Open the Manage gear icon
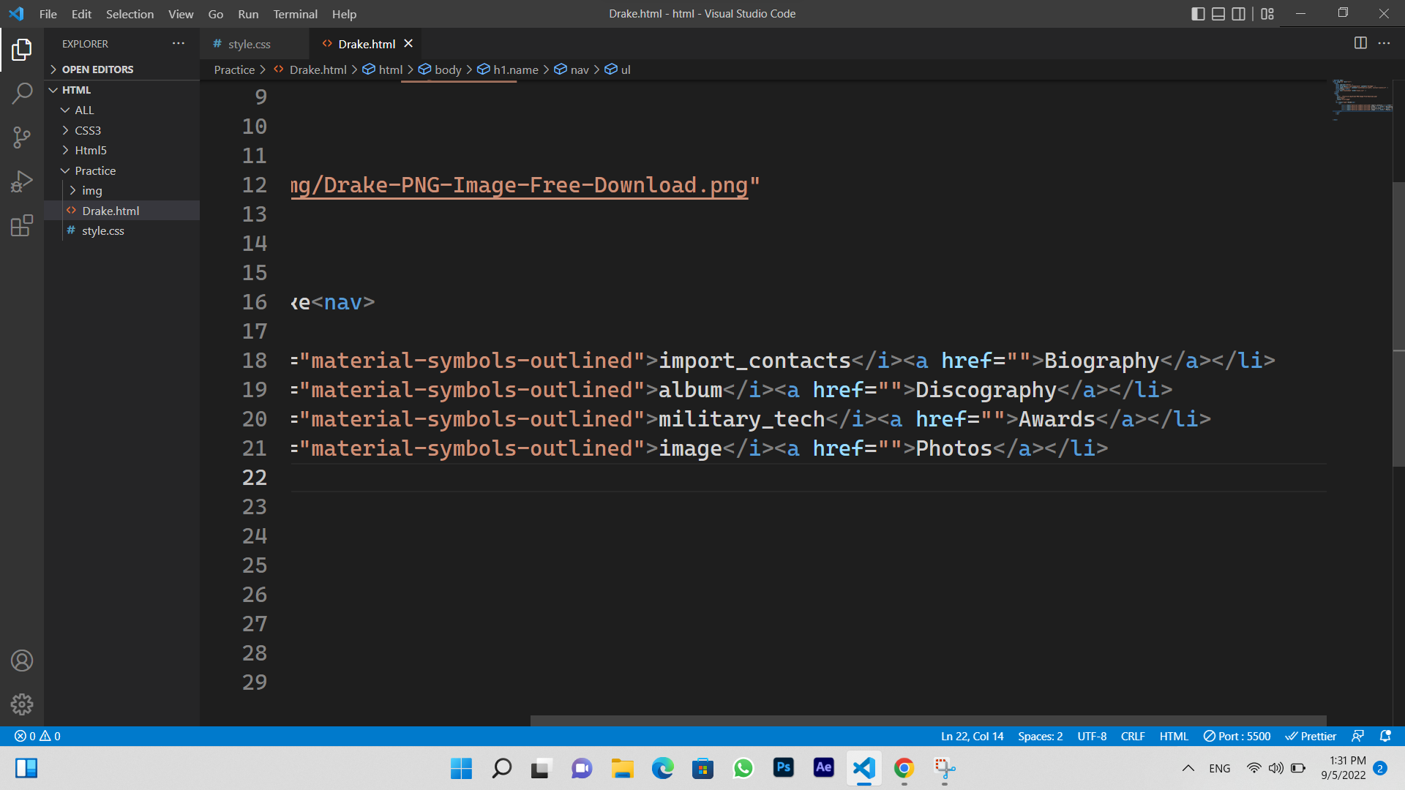Image resolution: width=1405 pixels, height=790 pixels. (22, 704)
